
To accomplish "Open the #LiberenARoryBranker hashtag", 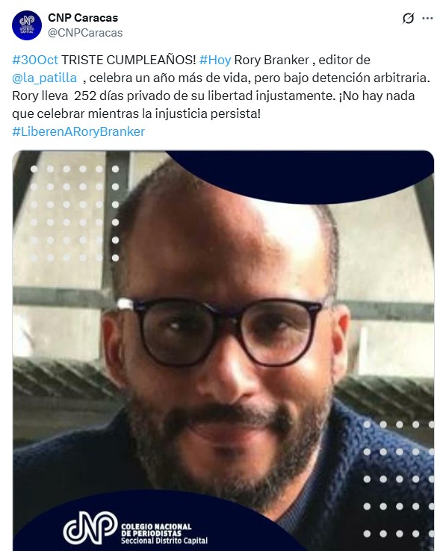I will coord(78,131).
